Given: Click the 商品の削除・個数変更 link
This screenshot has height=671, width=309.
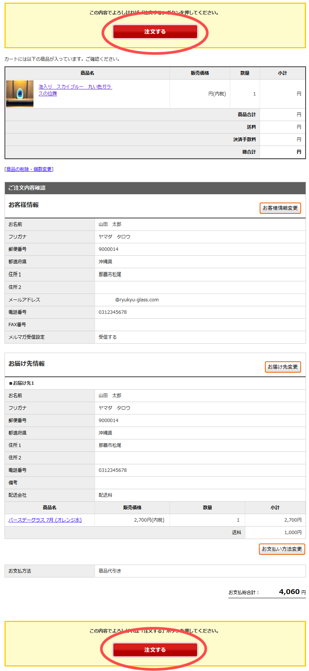Looking at the screenshot, I should click(x=29, y=169).
